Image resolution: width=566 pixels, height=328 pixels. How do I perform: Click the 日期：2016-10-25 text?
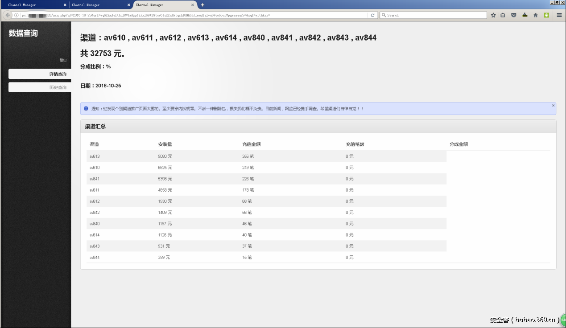[101, 86]
